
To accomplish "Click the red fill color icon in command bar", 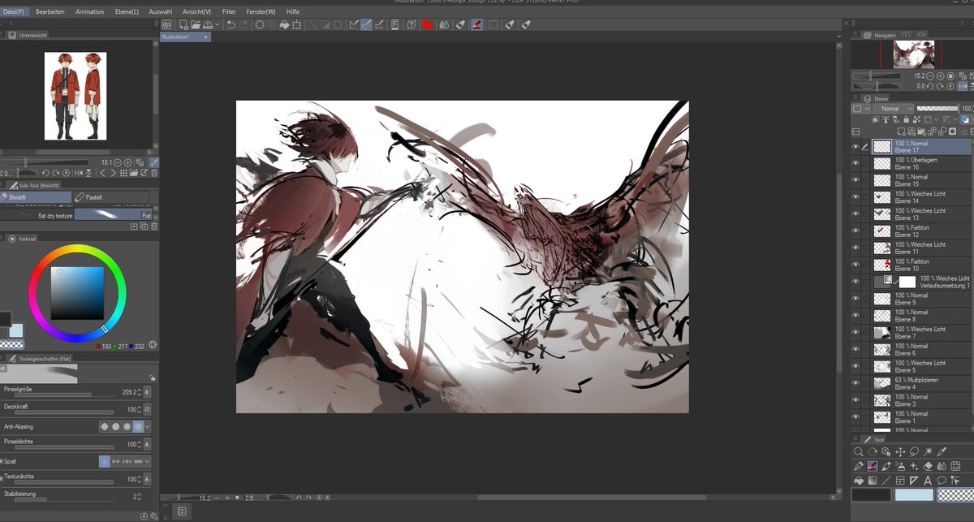I will [x=427, y=24].
